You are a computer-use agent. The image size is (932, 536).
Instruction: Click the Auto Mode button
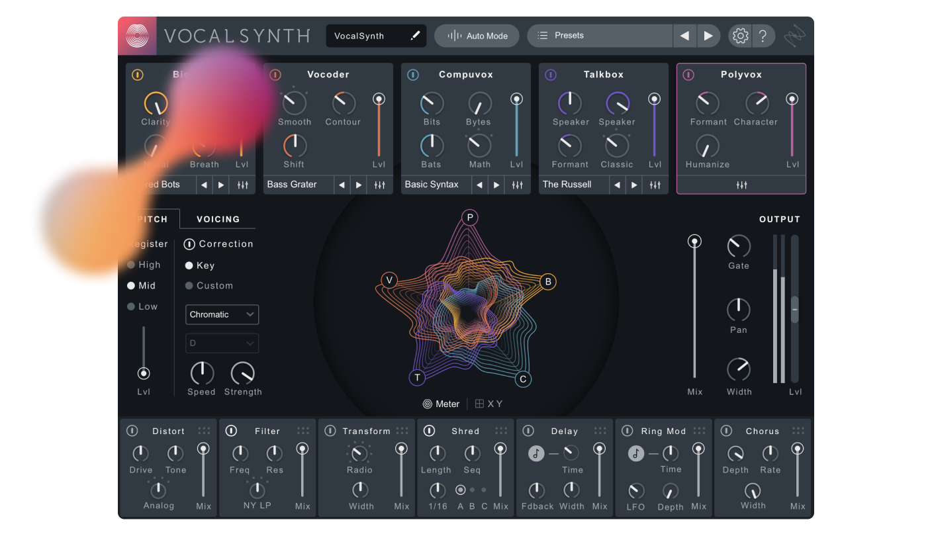click(x=477, y=36)
